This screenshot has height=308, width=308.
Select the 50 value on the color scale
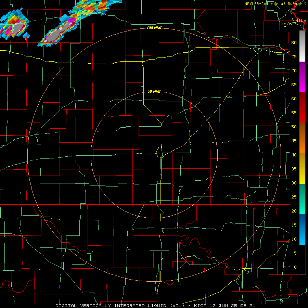294,127
